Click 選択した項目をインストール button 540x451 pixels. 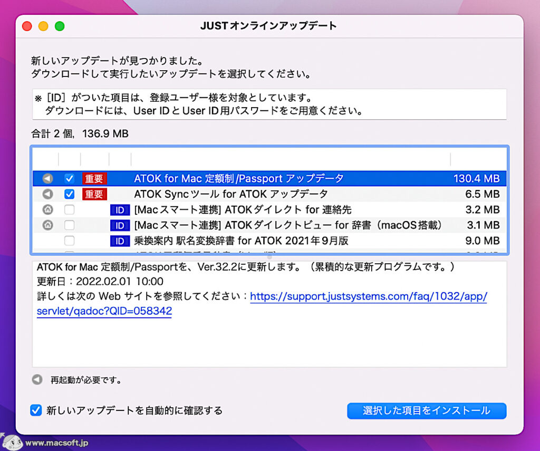[x=427, y=411]
